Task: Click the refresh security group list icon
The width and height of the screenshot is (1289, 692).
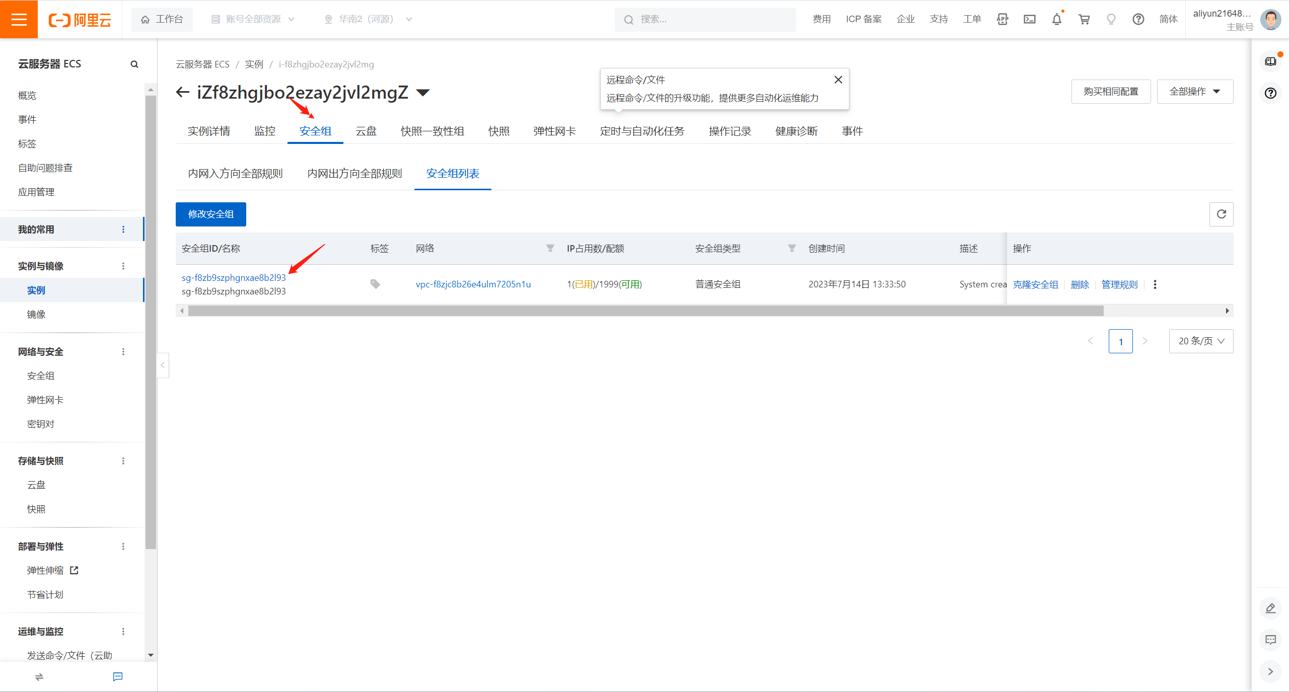Action: [1221, 214]
